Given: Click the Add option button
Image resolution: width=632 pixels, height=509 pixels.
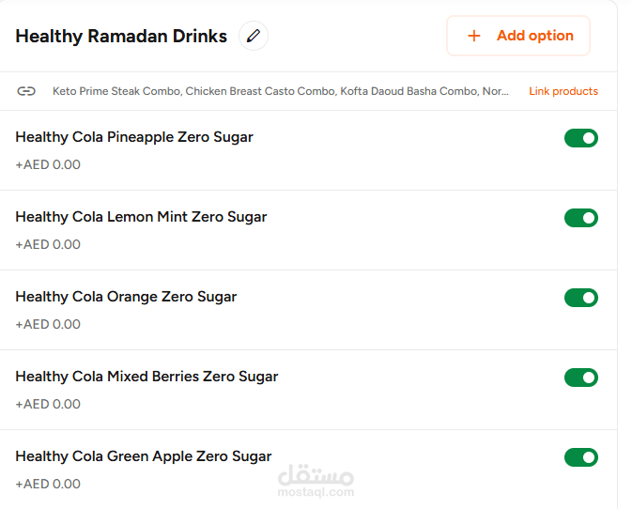Looking at the screenshot, I should 518,36.
